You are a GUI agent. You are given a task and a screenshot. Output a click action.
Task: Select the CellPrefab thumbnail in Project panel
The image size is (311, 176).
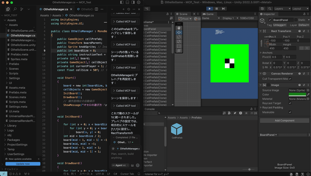177,129
